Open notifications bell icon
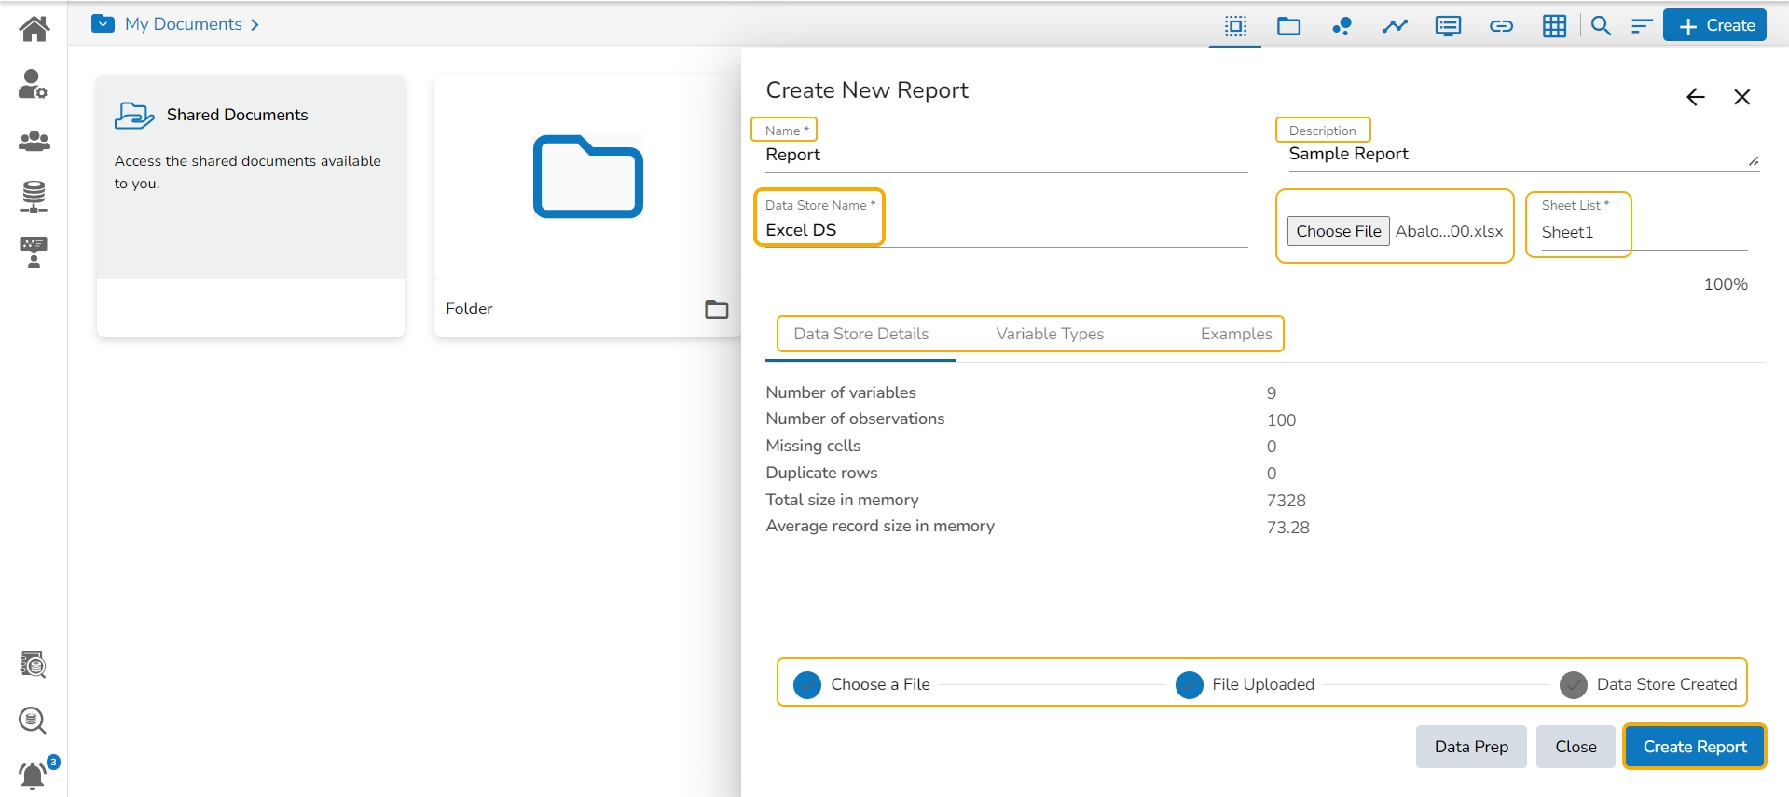The width and height of the screenshot is (1789, 797). pos(34,776)
